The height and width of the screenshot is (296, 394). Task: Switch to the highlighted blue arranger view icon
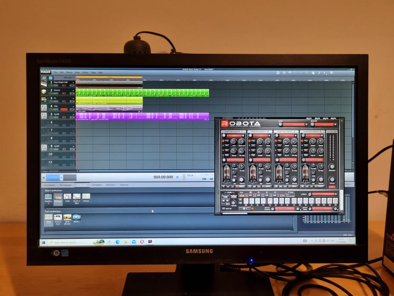click(x=50, y=78)
